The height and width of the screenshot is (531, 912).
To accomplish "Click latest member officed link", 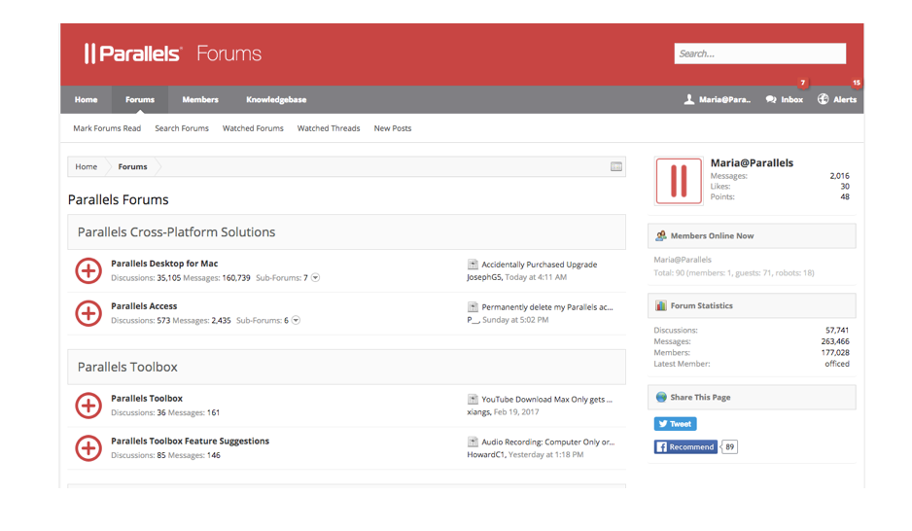I will pos(837,364).
